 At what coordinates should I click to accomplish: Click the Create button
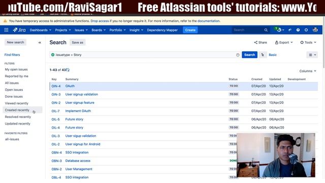point(190,30)
